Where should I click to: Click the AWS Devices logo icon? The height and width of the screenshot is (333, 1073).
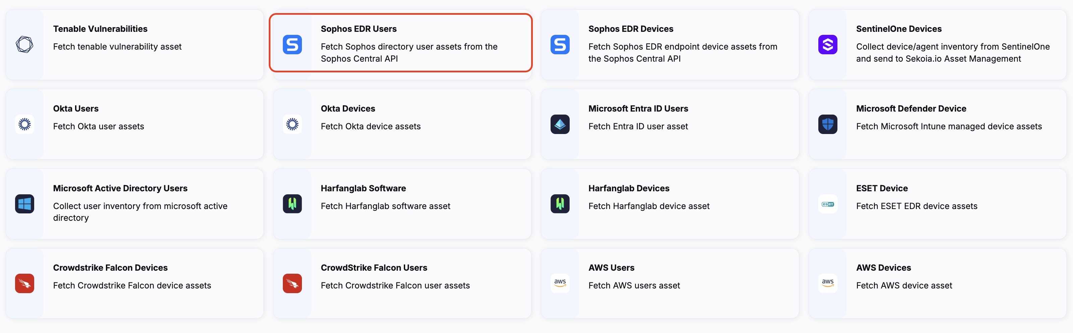pos(828,283)
